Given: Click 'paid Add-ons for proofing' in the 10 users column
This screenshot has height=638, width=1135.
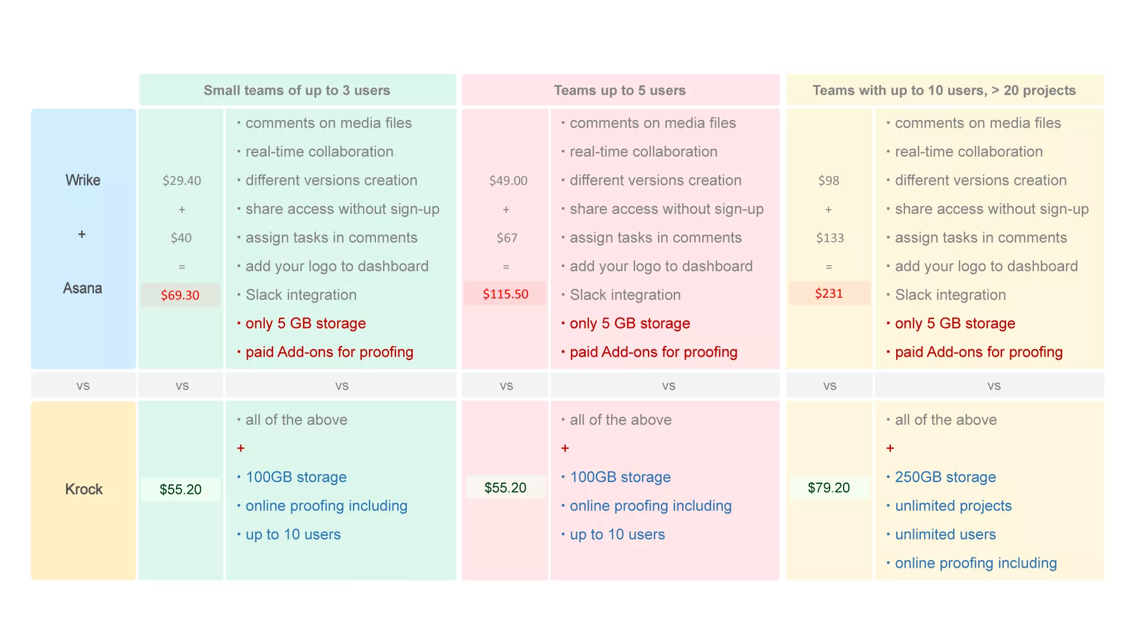Looking at the screenshot, I should pos(979,352).
